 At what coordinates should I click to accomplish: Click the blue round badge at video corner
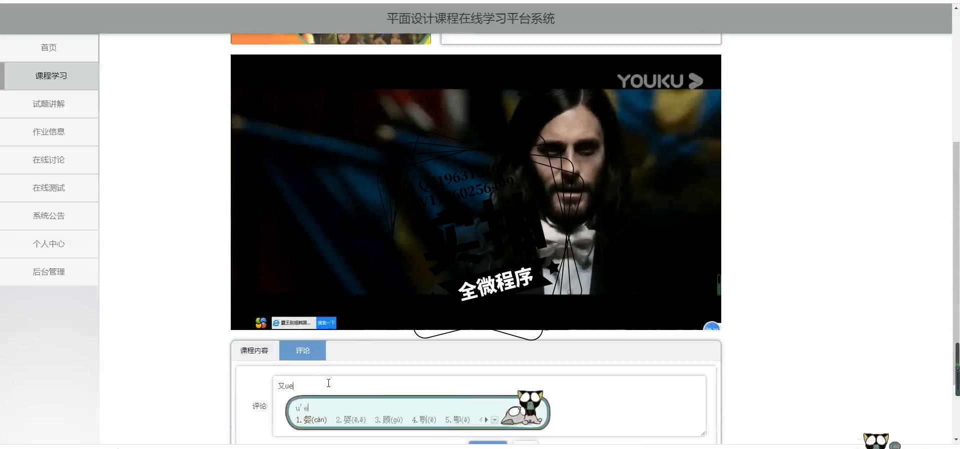click(712, 326)
